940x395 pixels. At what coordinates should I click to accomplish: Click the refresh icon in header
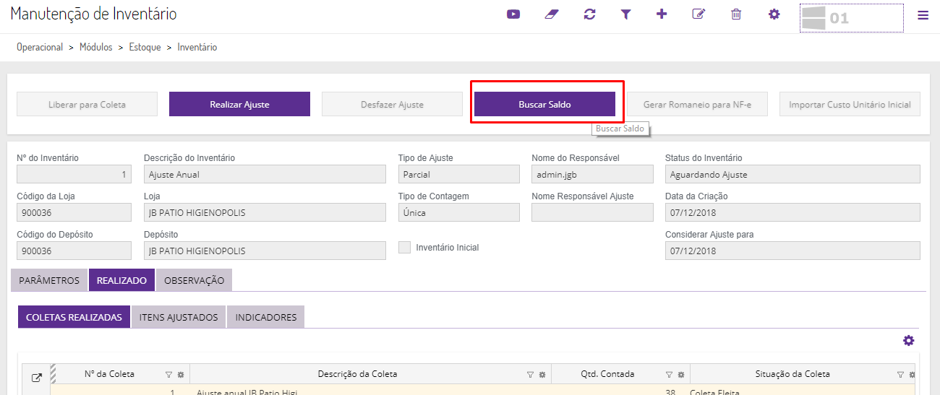point(589,14)
